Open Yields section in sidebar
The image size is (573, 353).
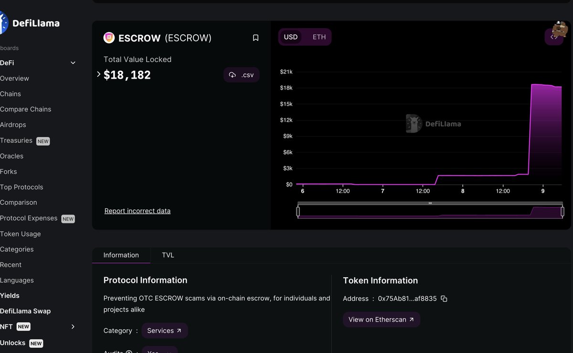[10, 296]
